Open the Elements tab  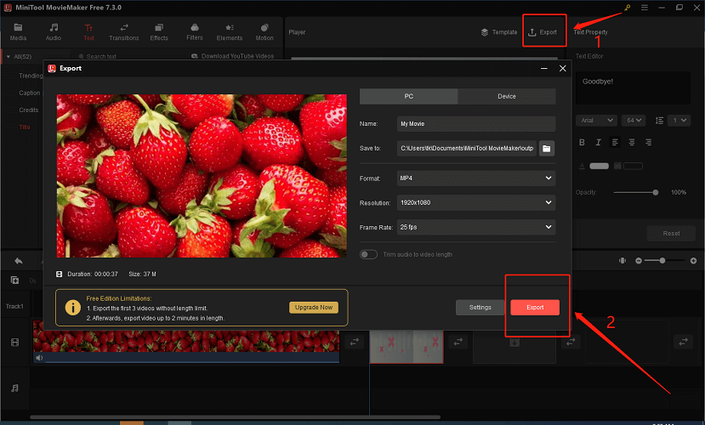pos(230,32)
